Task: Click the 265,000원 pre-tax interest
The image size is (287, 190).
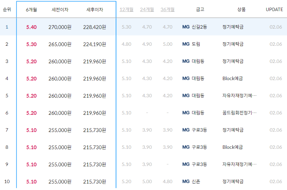Action: [60, 44]
